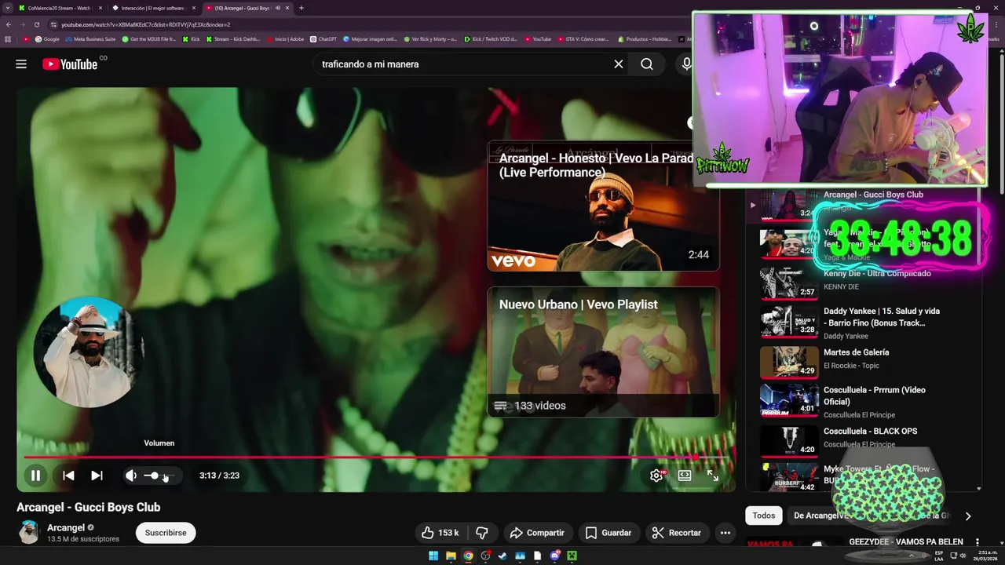Open the tab search dropdown arrow
This screenshot has height=565, width=1005.
[x=6, y=8]
